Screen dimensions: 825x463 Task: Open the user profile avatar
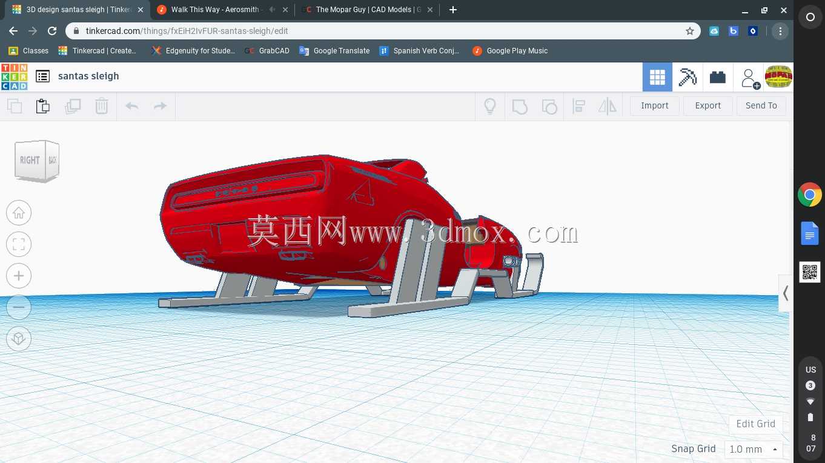(778, 77)
